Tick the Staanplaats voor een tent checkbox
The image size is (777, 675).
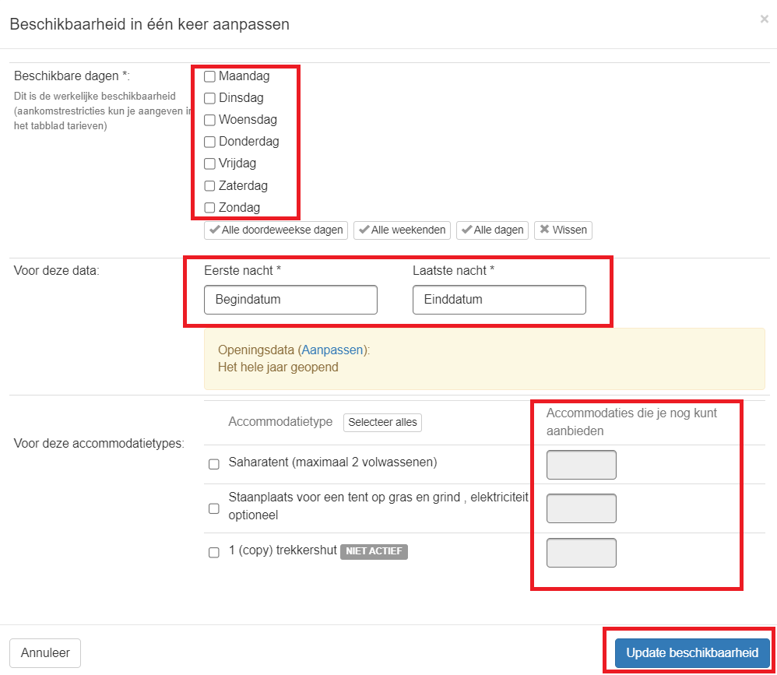[x=213, y=508]
